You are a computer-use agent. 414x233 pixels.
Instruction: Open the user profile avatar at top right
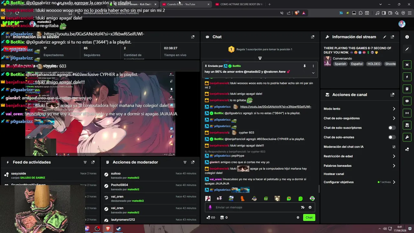coord(402,24)
